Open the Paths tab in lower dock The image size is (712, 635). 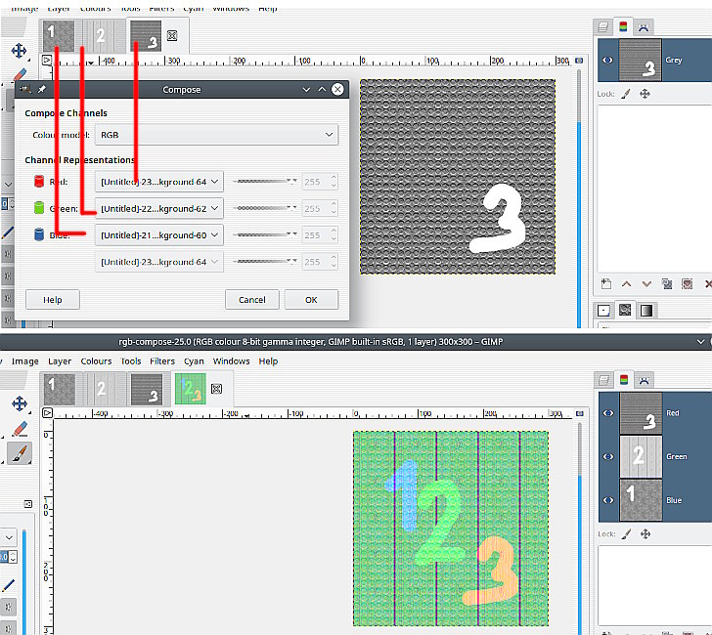pyautogui.click(x=644, y=381)
